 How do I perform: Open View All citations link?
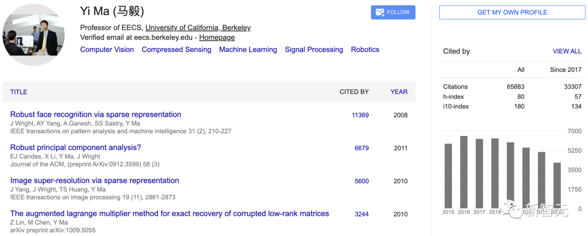pos(567,51)
